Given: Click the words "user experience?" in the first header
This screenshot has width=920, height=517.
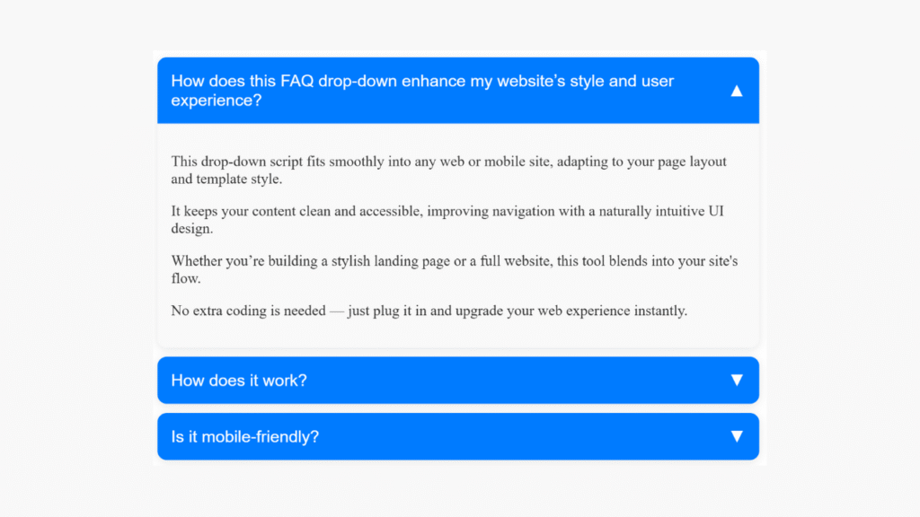Looking at the screenshot, I should [216, 101].
